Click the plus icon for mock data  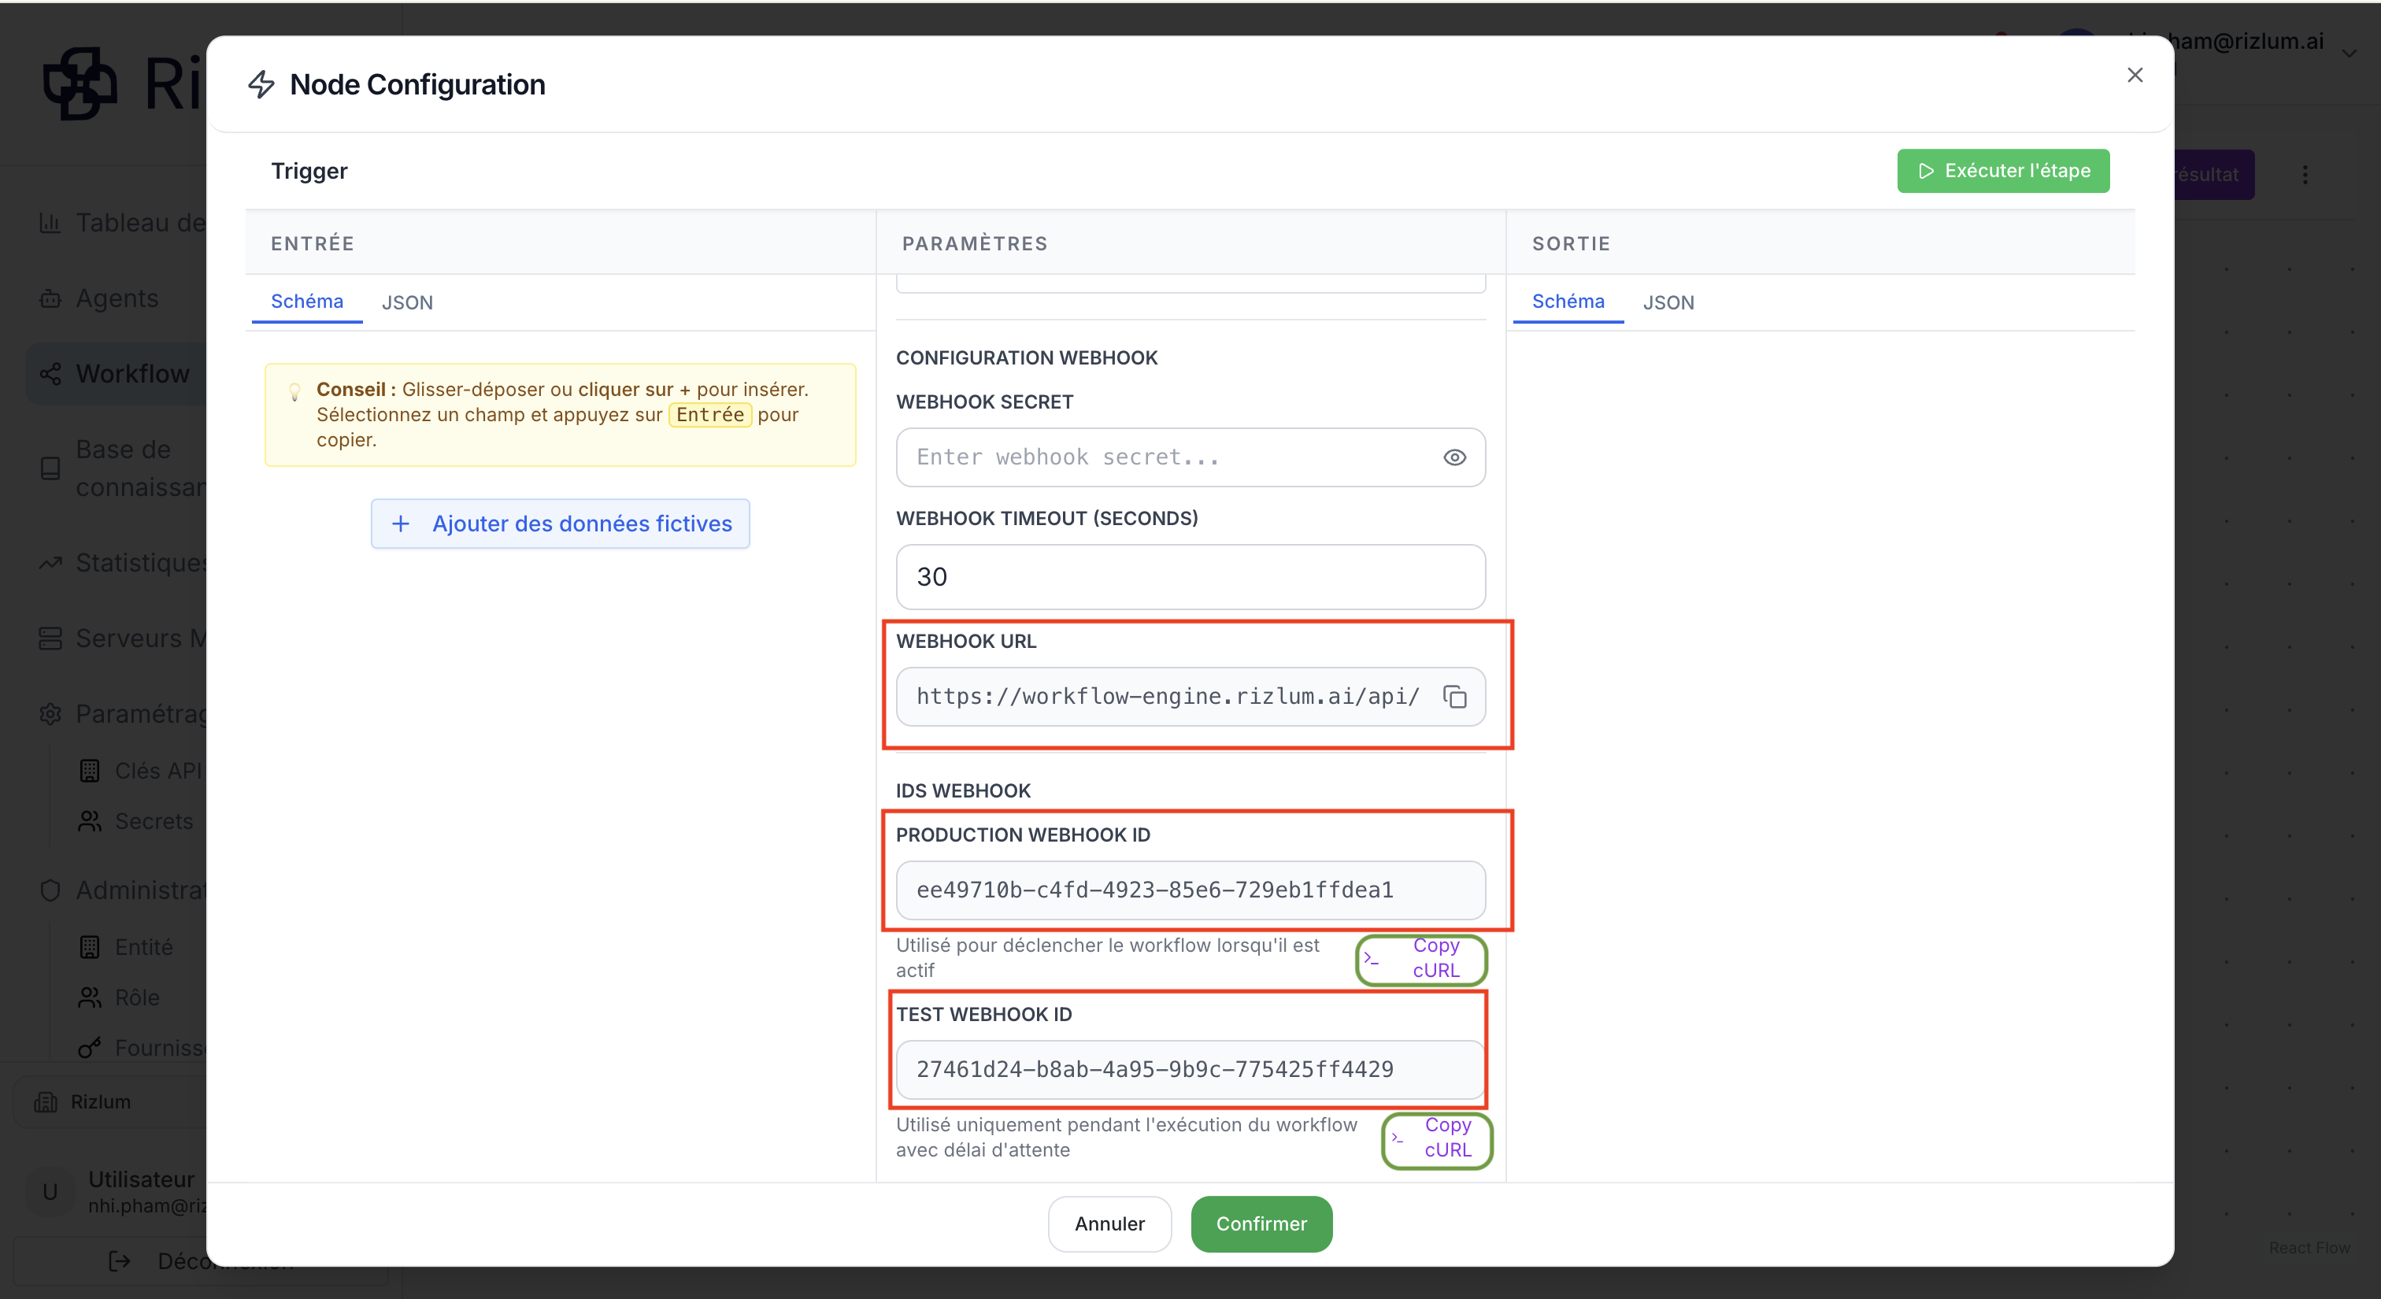pyautogui.click(x=400, y=524)
